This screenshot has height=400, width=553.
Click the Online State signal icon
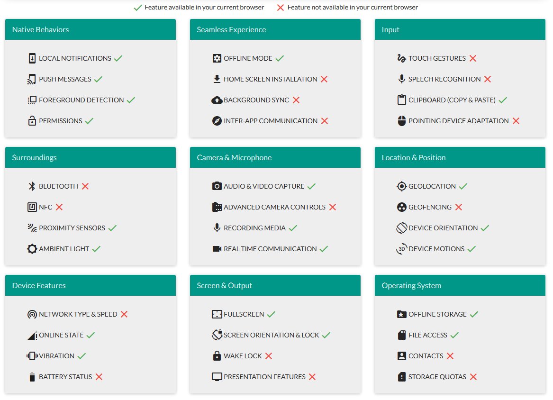coord(32,335)
